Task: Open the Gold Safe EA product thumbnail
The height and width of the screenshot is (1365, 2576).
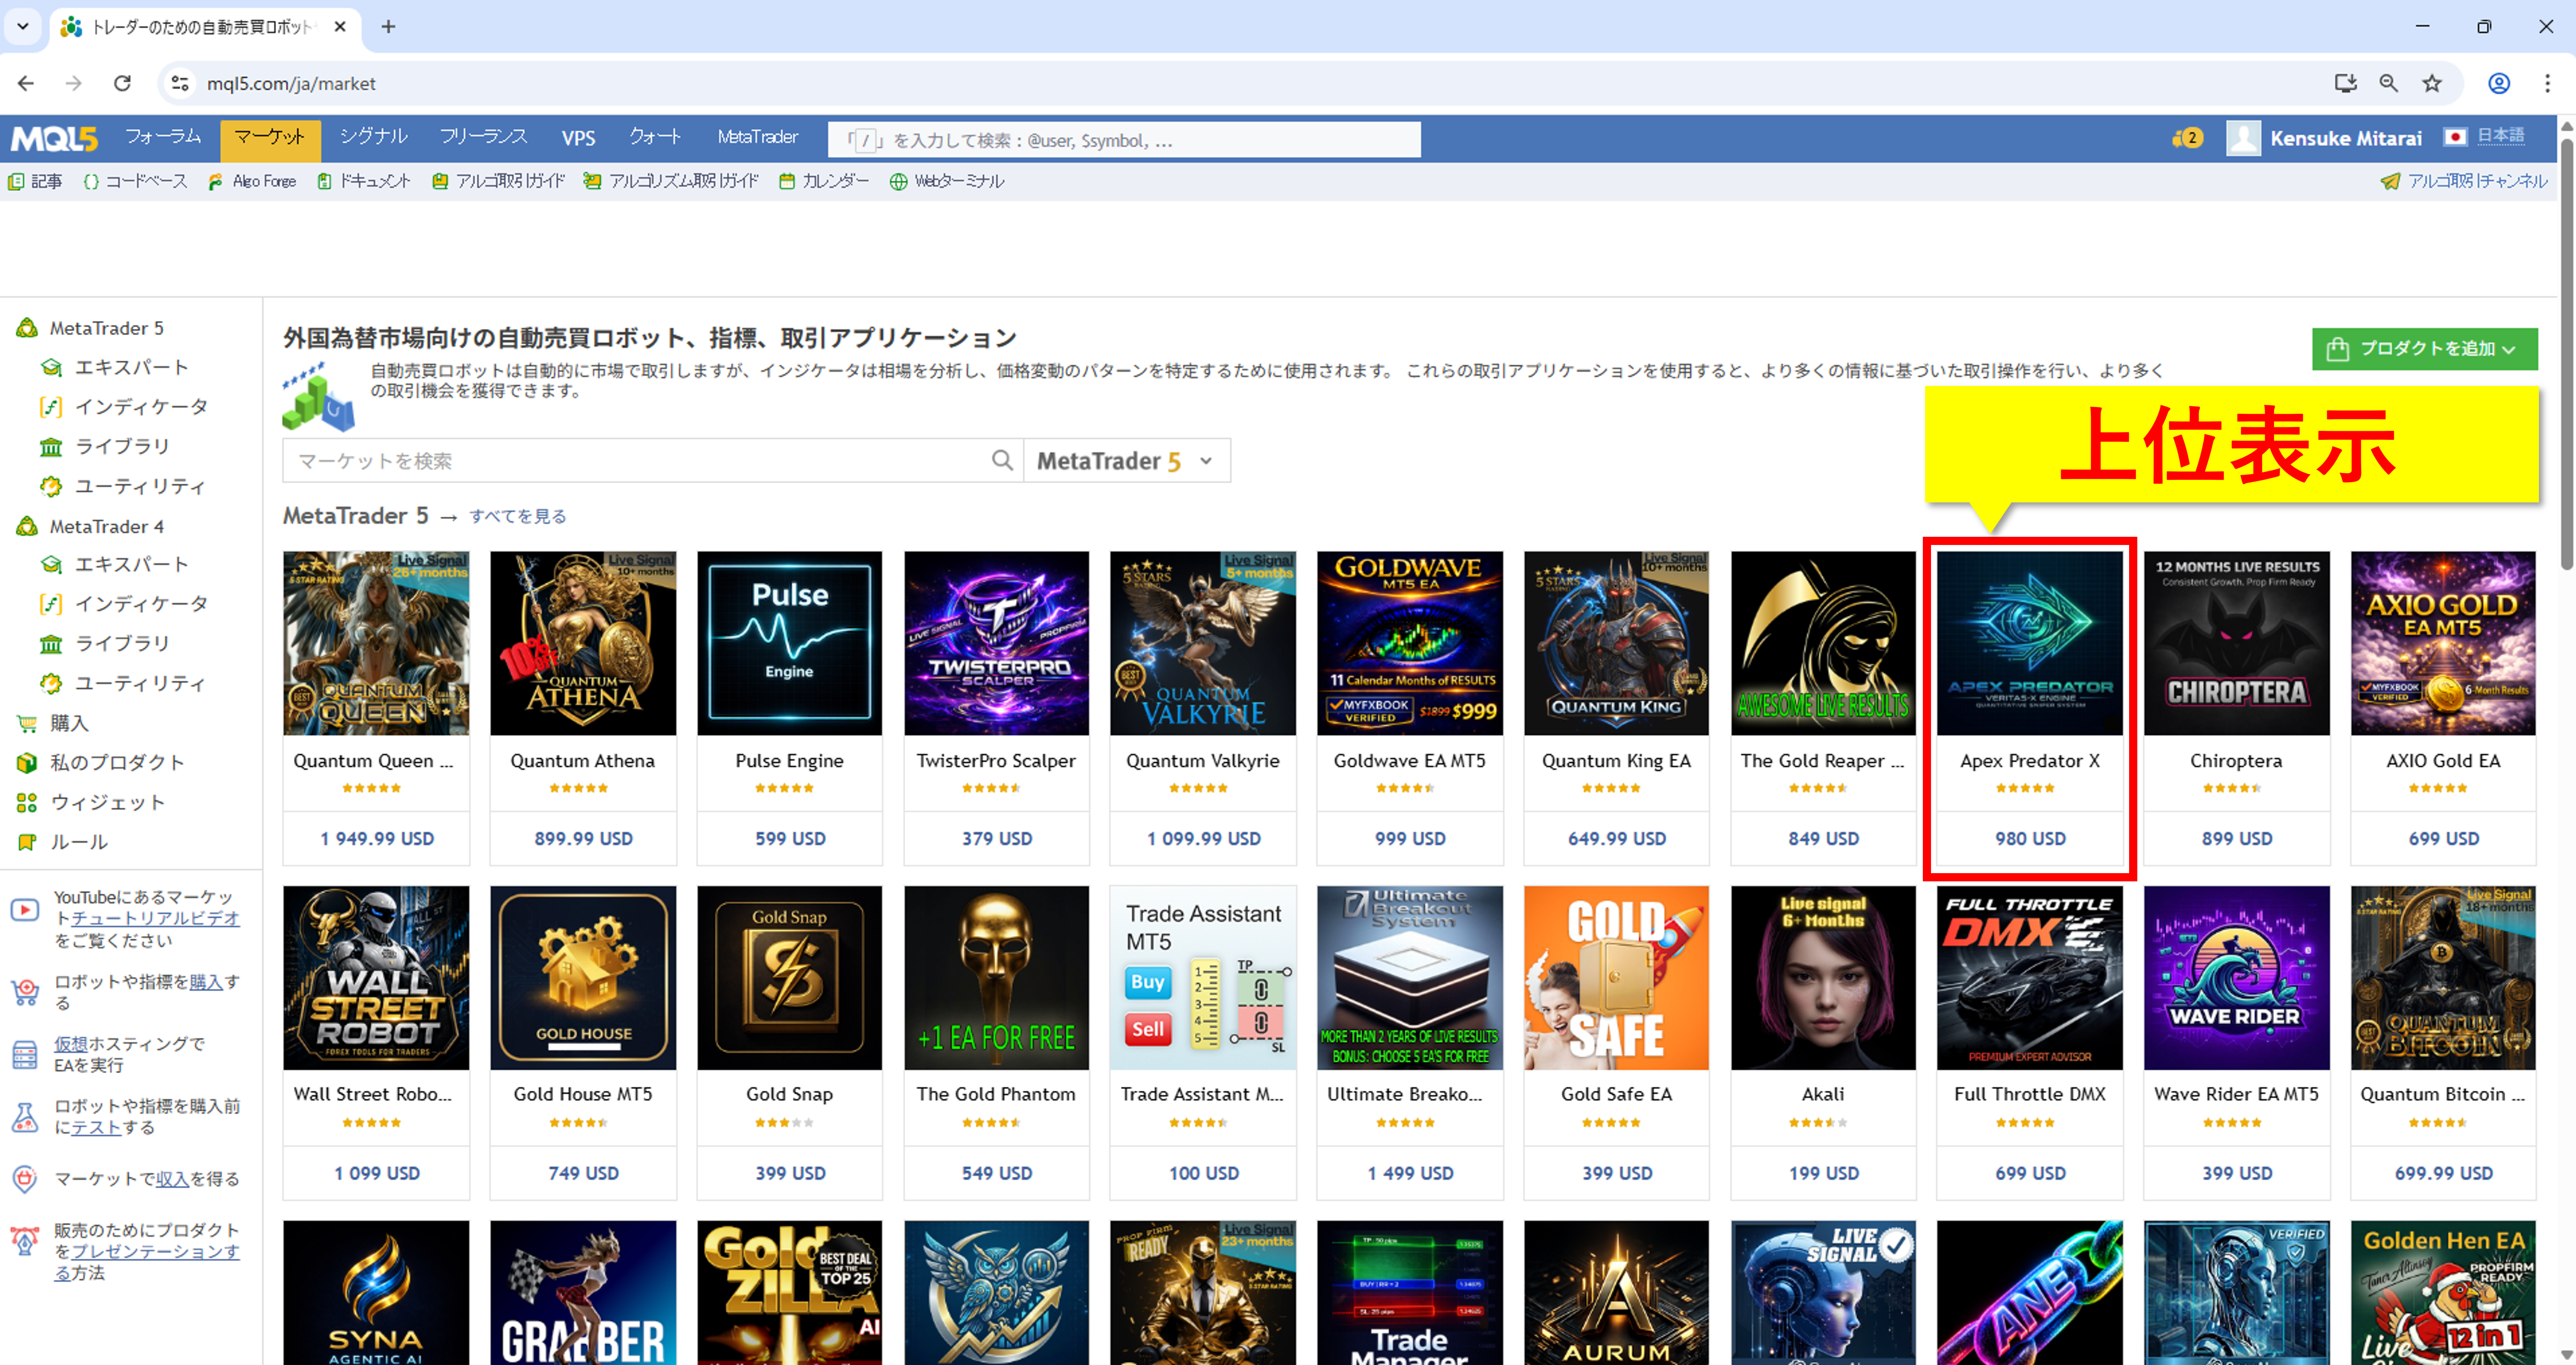Action: (x=1617, y=978)
